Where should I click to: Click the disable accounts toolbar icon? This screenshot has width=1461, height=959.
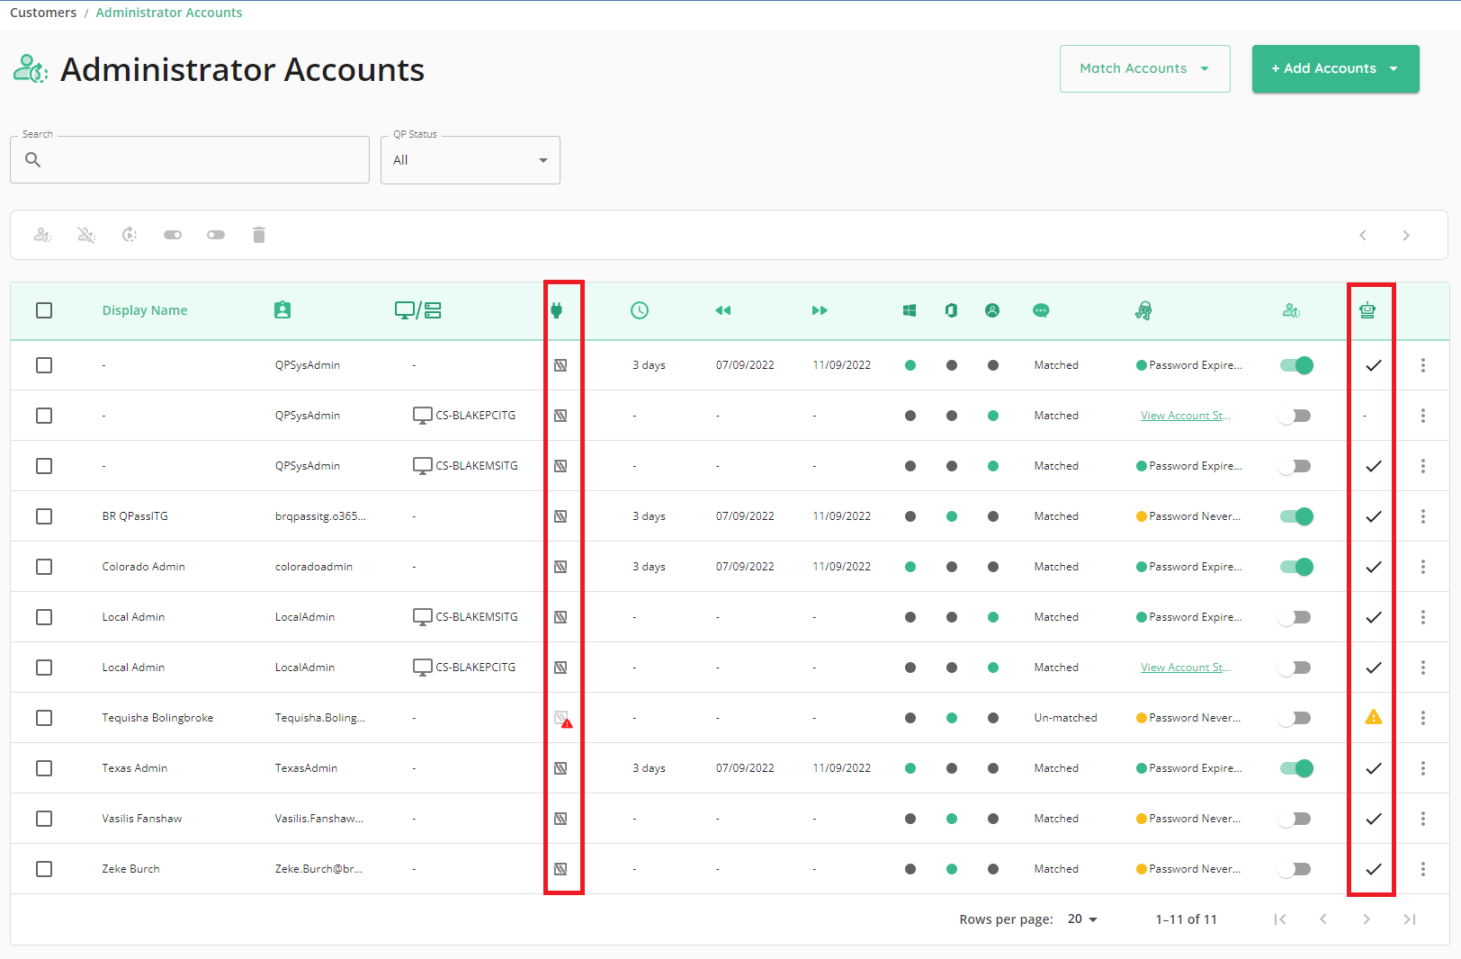point(86,235)
